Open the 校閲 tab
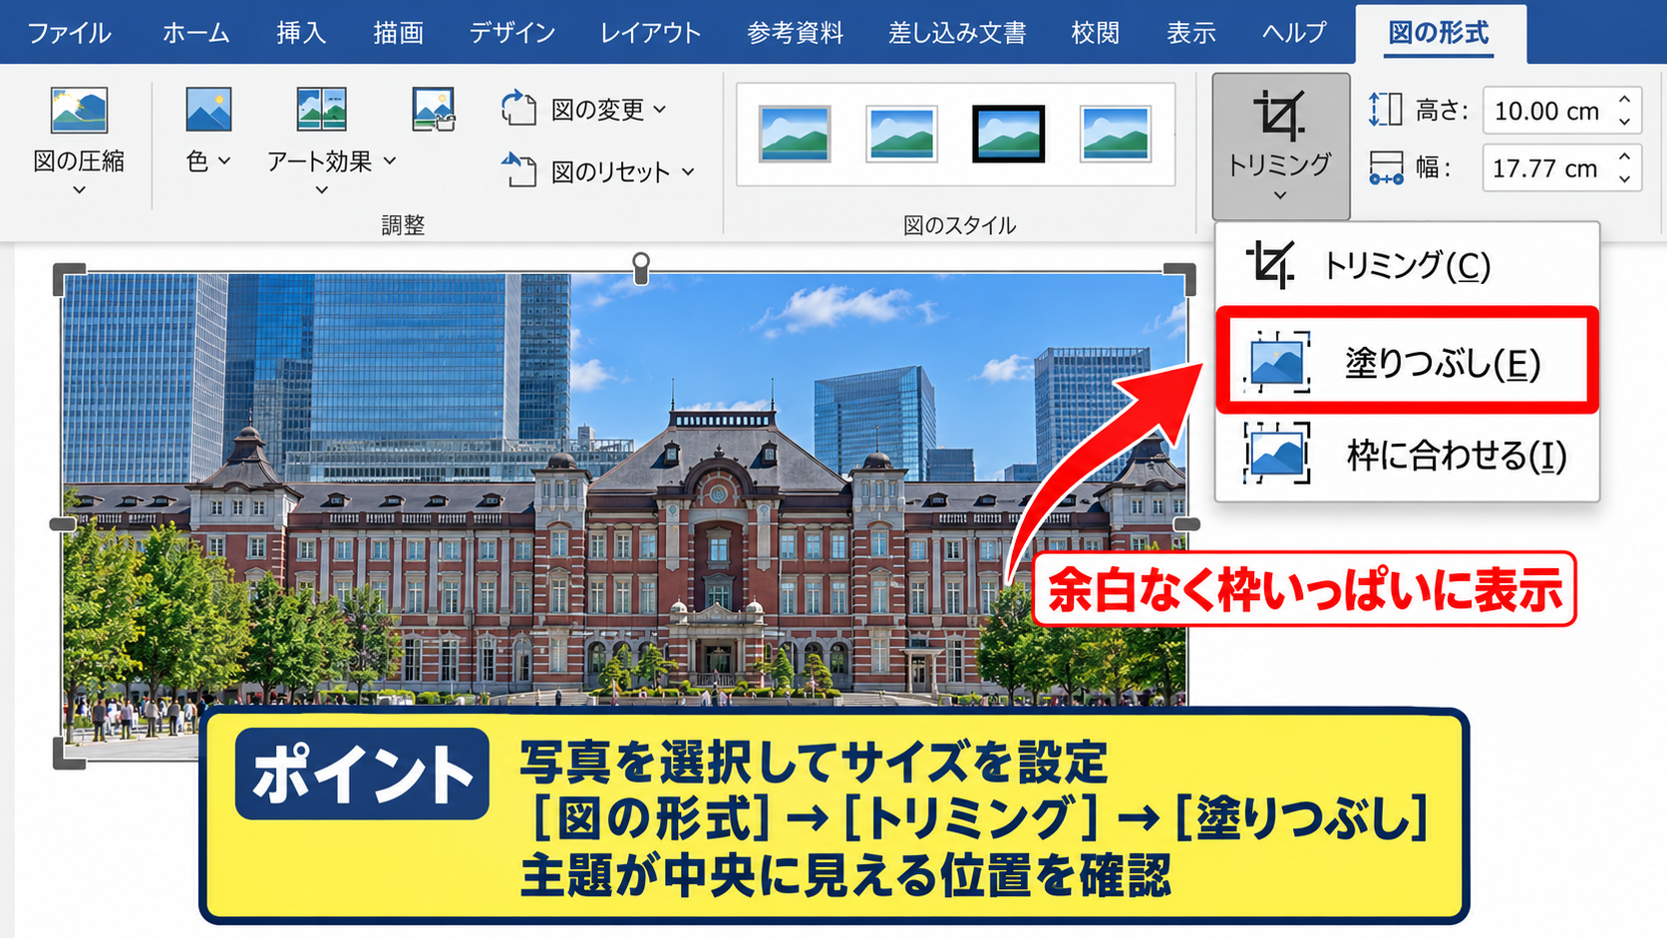1667x938 pixels. pyautogui.click(x=1096, y=33)
